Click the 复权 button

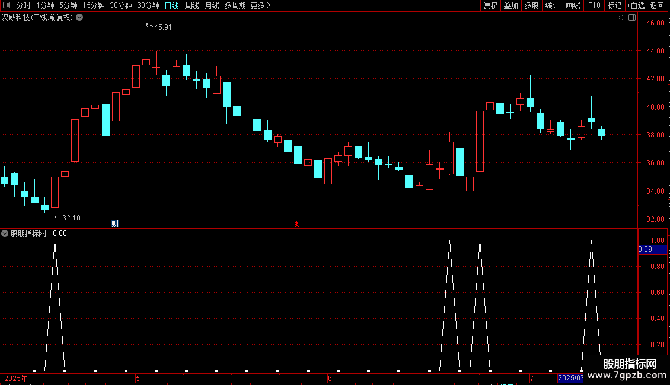(x=490, y=5)
